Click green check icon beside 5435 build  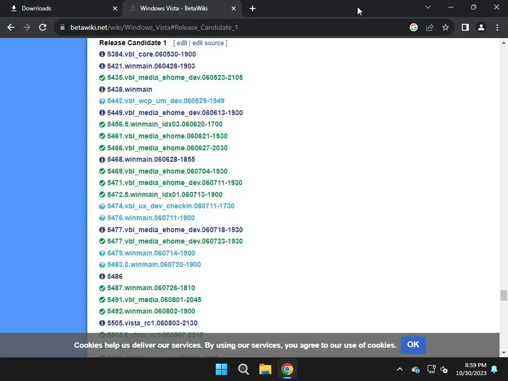102,78
